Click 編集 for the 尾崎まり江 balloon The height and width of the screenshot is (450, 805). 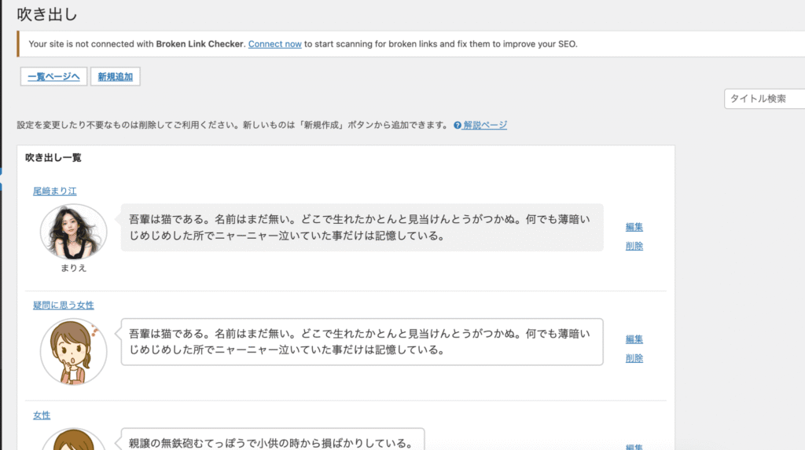click(x=634, y=227)
